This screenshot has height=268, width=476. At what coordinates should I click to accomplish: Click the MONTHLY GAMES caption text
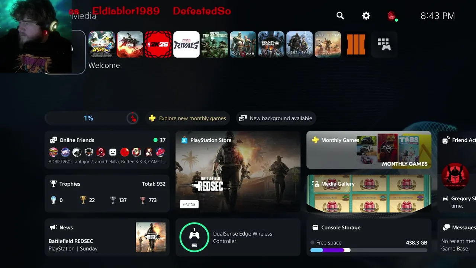[405, 164]
